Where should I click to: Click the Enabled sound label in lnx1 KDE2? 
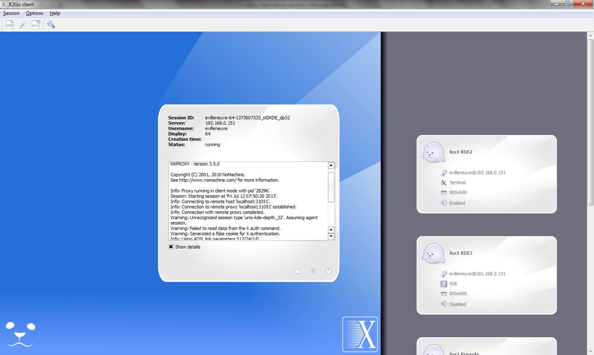point(457,203)
